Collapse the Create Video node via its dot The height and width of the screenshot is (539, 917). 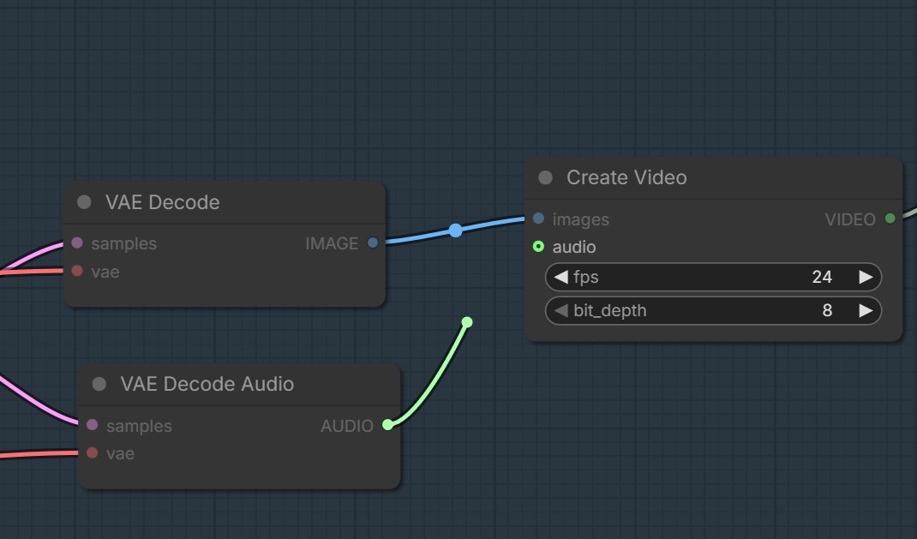pyautogui.click(x=545, y=177)
